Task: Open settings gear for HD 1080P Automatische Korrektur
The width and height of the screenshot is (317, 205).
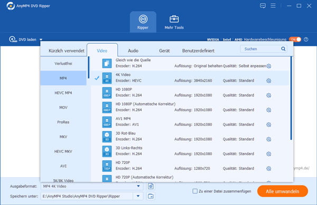Action: click(269, 110)
